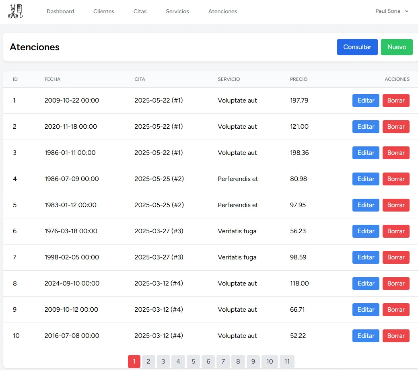Delete the atención with ID 10

click(395, 336)
